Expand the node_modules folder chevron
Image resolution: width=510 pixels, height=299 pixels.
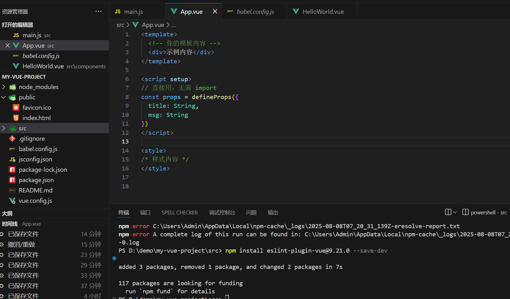(4, 87)
